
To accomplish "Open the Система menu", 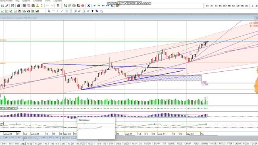I will click(37, 1).
